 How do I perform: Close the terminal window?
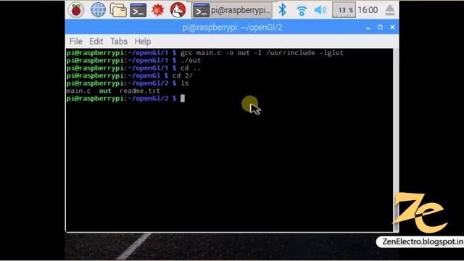pyautogui.click(x=392, y=28)
